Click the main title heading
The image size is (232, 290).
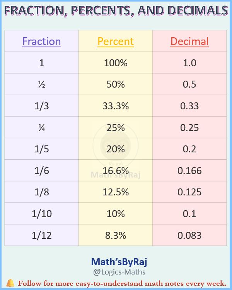click(x=116, y=10)
